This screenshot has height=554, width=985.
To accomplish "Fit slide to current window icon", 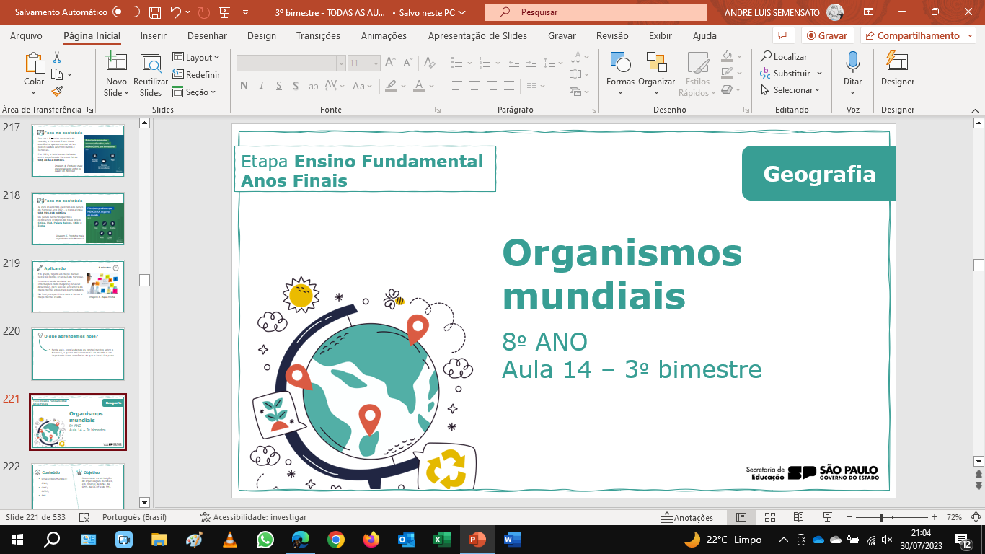I will 975,517.
